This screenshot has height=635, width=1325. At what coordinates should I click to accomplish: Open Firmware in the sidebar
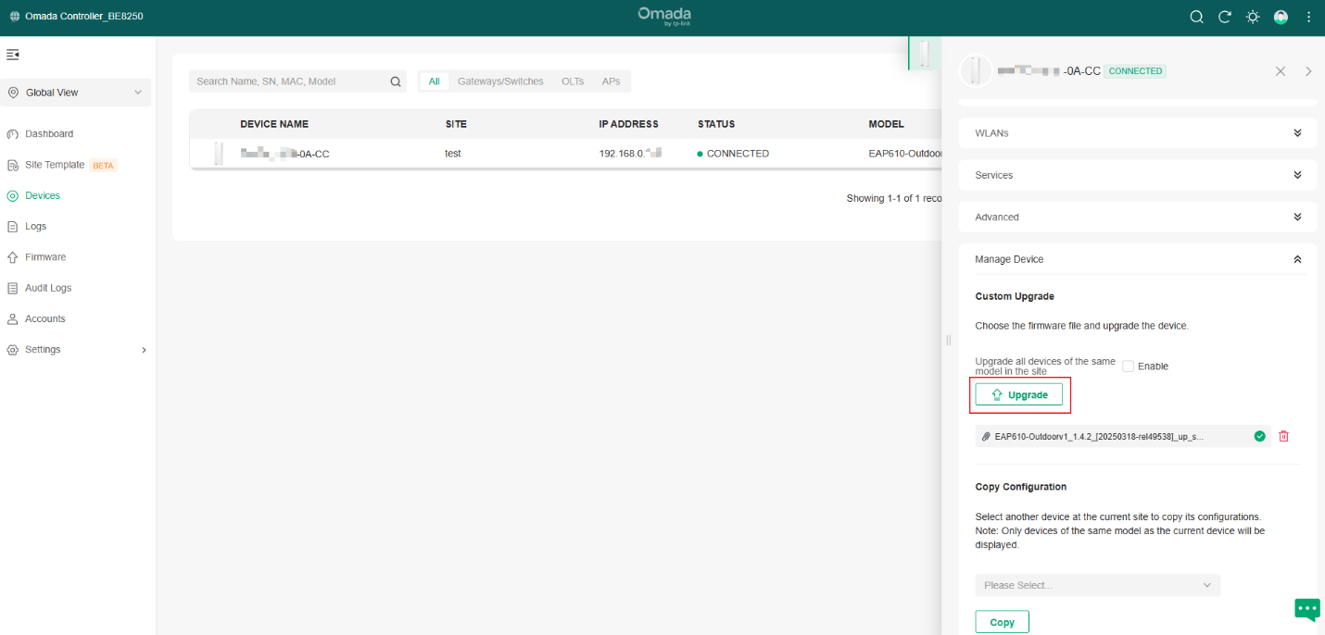(x=45, y=257)
